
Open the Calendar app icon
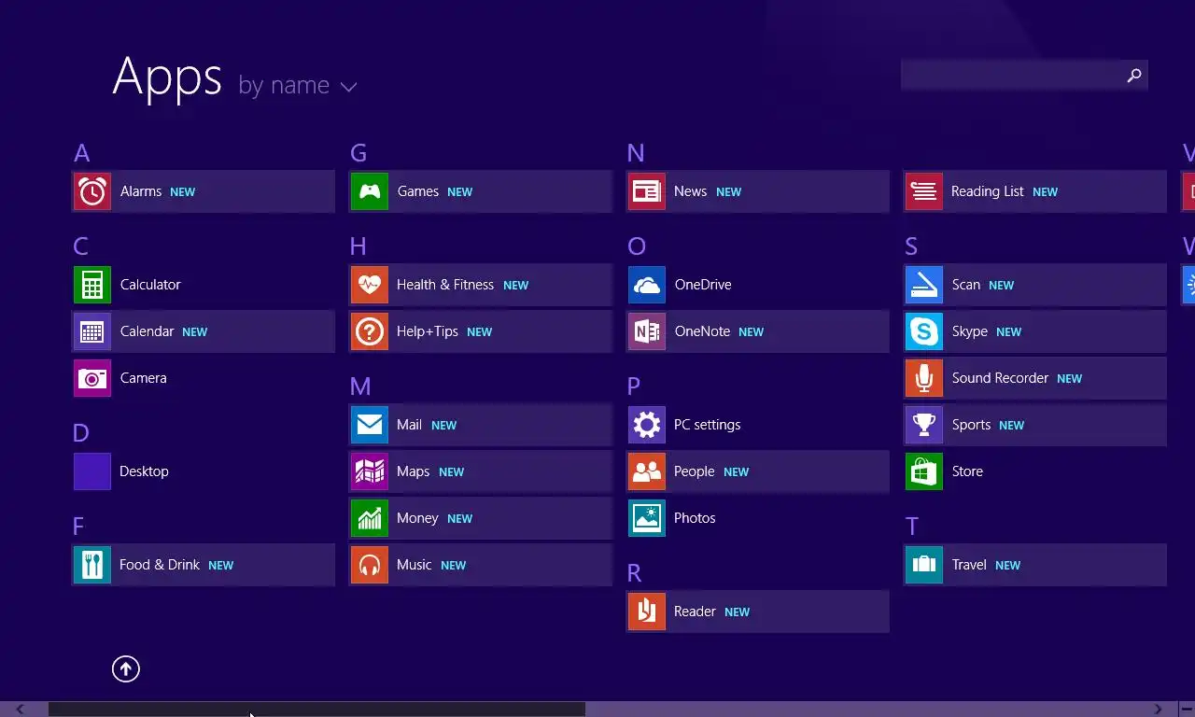point(92,331)
